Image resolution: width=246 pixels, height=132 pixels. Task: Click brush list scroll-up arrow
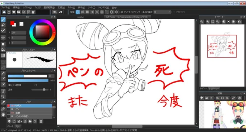(54, 105)
